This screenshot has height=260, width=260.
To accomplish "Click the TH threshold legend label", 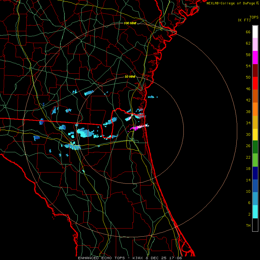I will pyautogui.click(x=248, y=226).
